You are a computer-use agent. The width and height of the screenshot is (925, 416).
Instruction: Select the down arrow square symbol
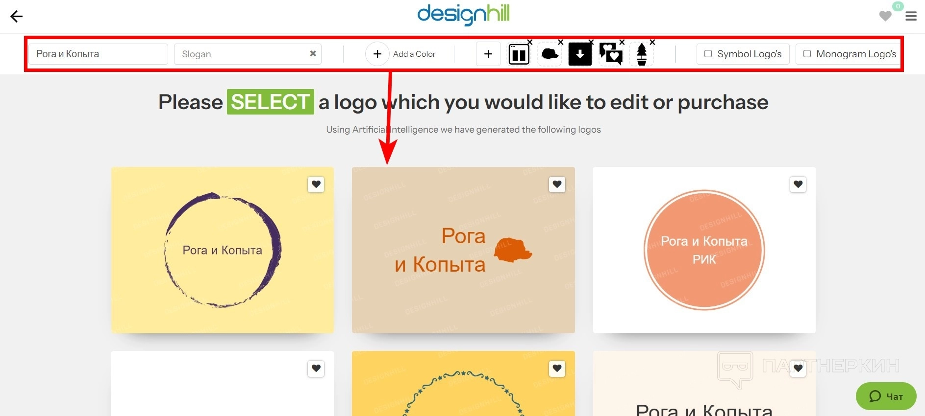[580, 54]
